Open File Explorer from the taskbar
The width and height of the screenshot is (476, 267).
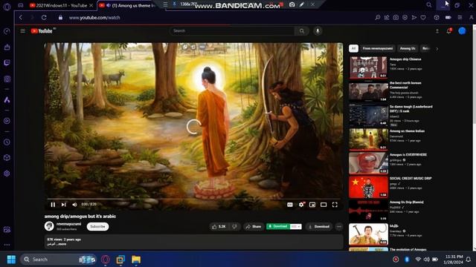tap(136, 260)
